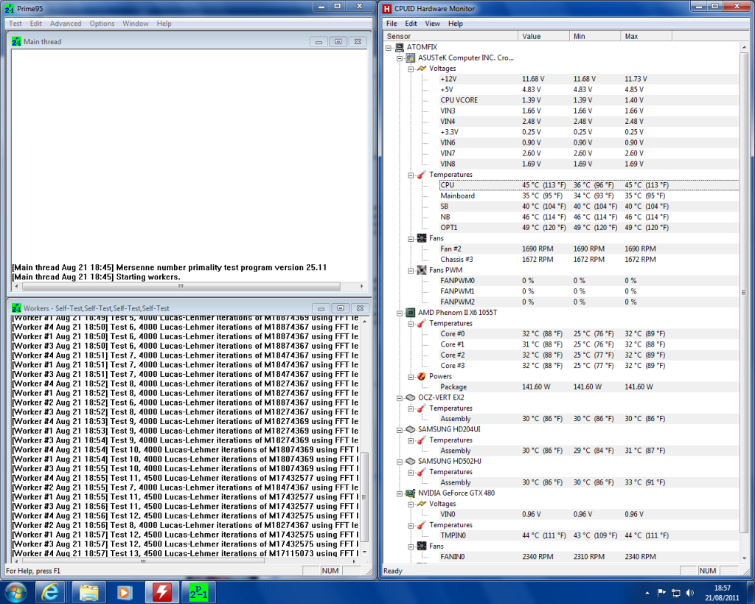Click the Value column header
Image resolution: width=755 pixels, height=604 pixels.
click(x=543, y=36)
